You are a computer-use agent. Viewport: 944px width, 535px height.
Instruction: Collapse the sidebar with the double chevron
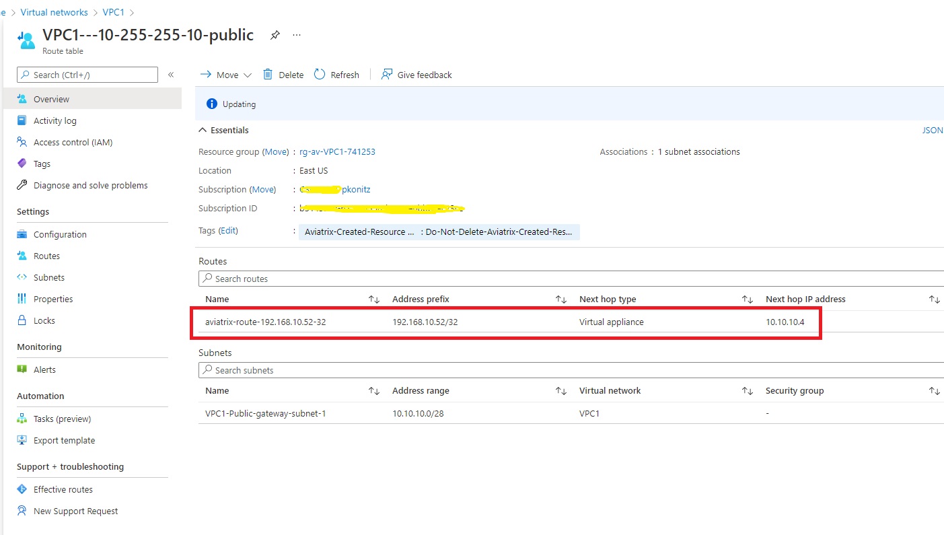(x=171, y=75)
